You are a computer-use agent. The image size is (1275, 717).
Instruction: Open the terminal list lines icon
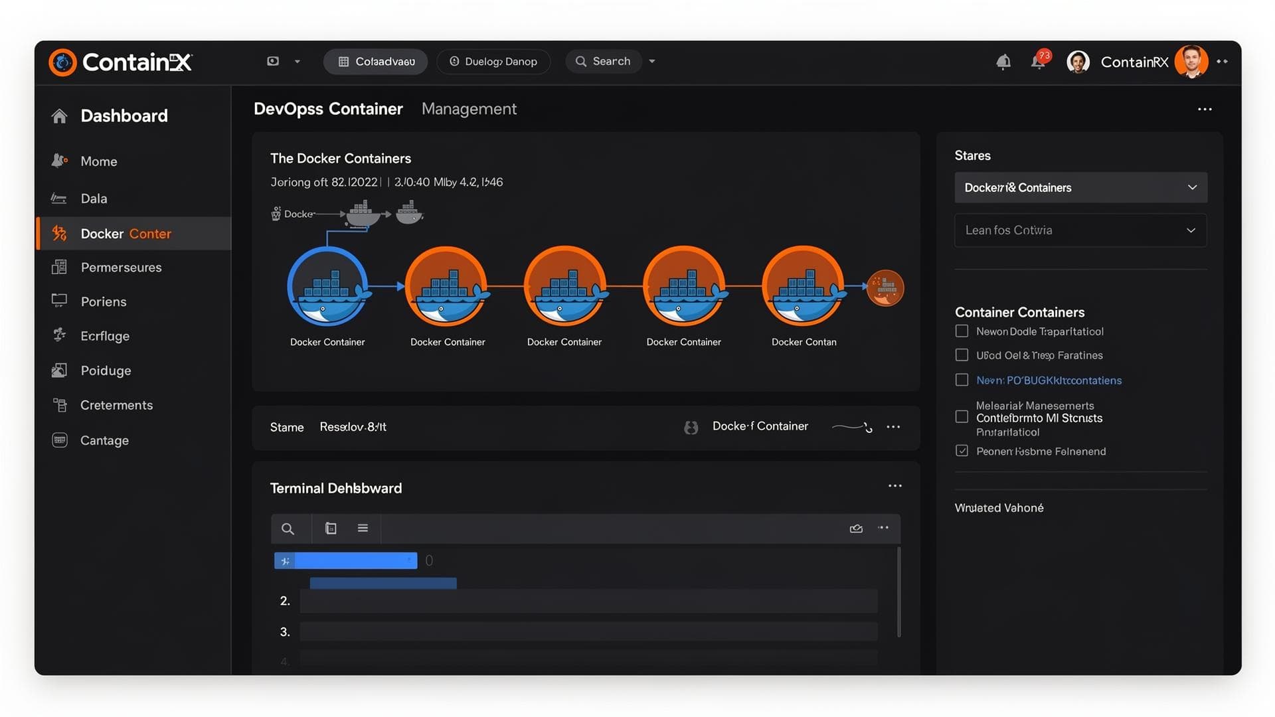click(x=363, y=528)
